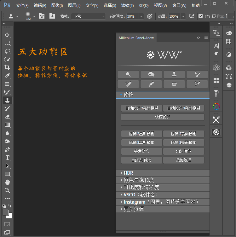Open the 窗口(W) menu
This screenshot has height=237, width=236.
pyautogui.click(x=179, y=6)
